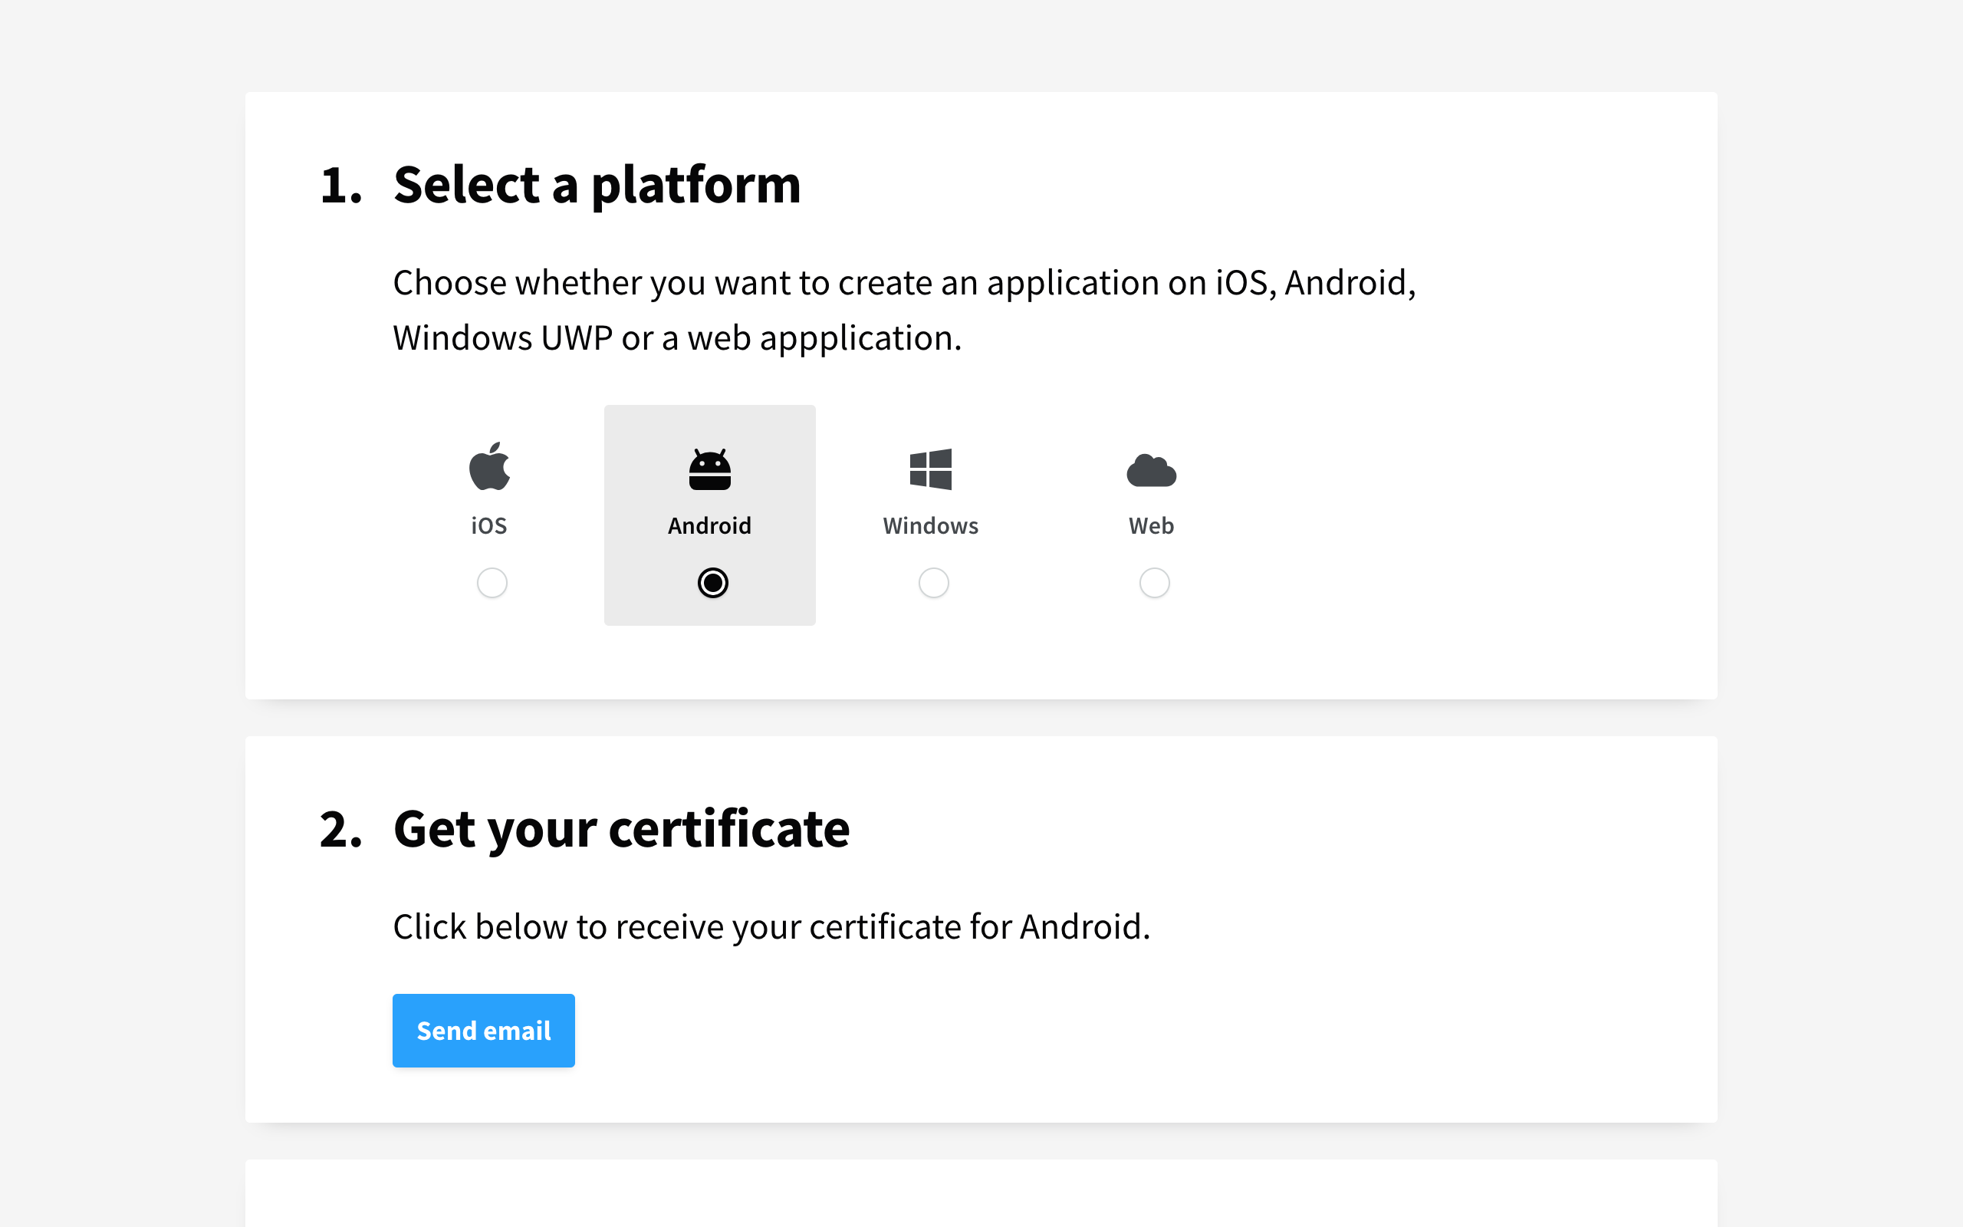Click the 'Select a platform' heading

(597, 185)
